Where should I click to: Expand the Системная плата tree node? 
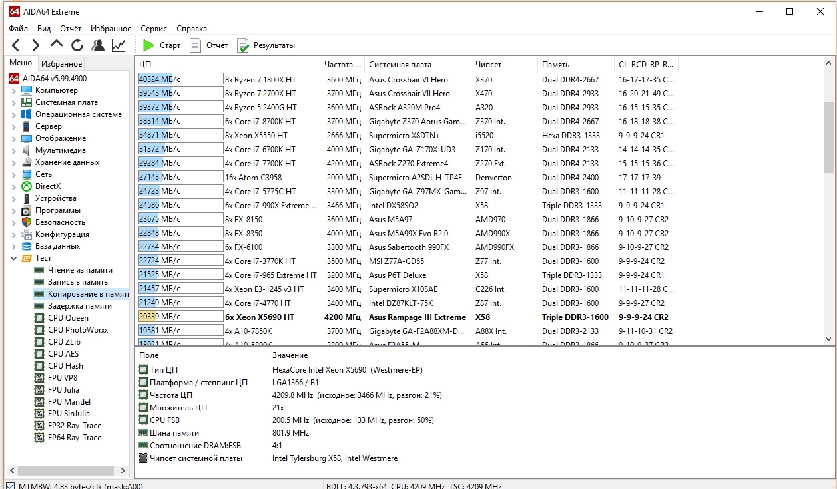[13, 102]
